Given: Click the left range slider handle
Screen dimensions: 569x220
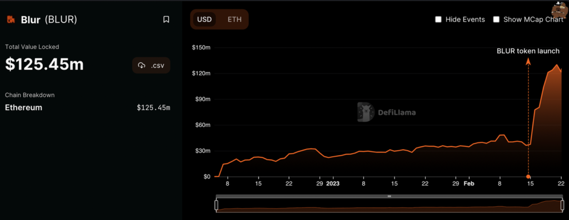Looking at the screenshot, I should (216, 205).
